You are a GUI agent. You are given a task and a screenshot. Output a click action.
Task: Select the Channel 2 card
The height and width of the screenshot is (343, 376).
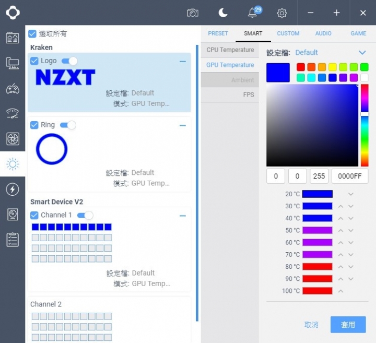click(x=109, y=320)
